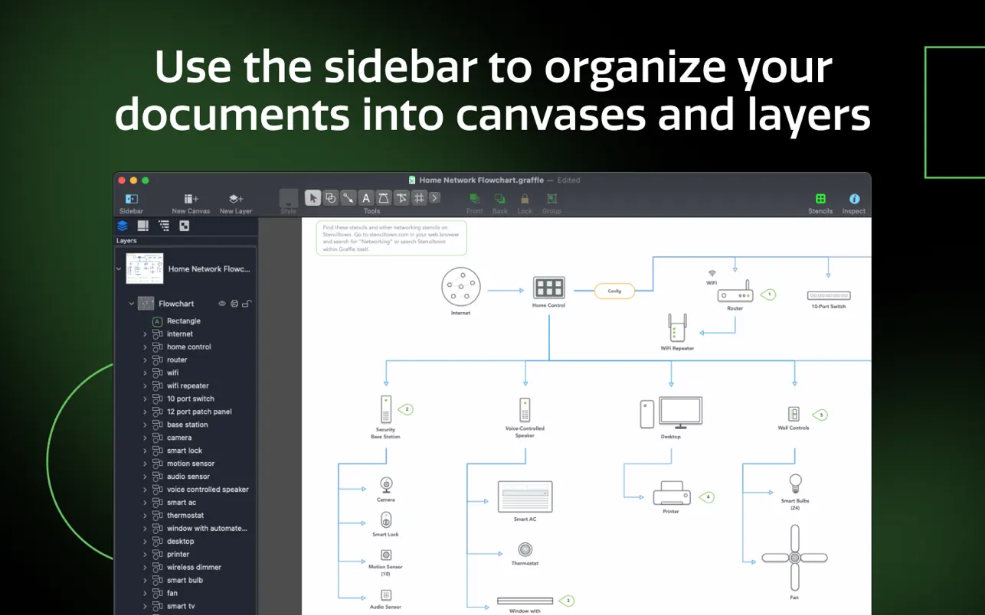985x615 pixels.
Task: Toggle the Flowchart layer lock icon
Action: [x=247, y=304]
